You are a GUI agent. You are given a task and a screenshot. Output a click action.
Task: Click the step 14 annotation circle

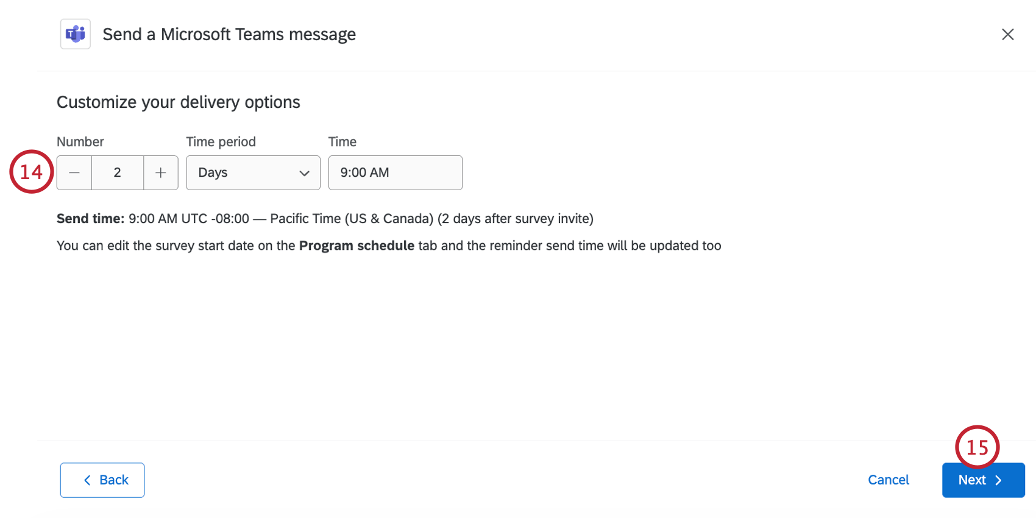[x=31, y=172]
